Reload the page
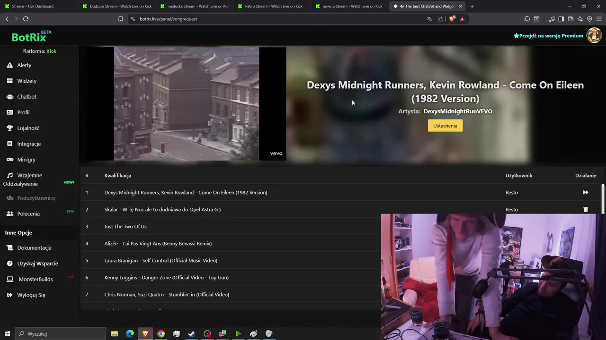The height and width of the screenshot is (340, 606). (x=26, y=19)
